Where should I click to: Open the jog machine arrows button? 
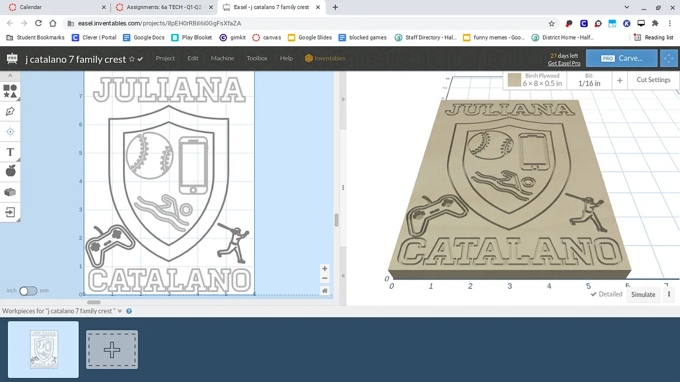669,58
